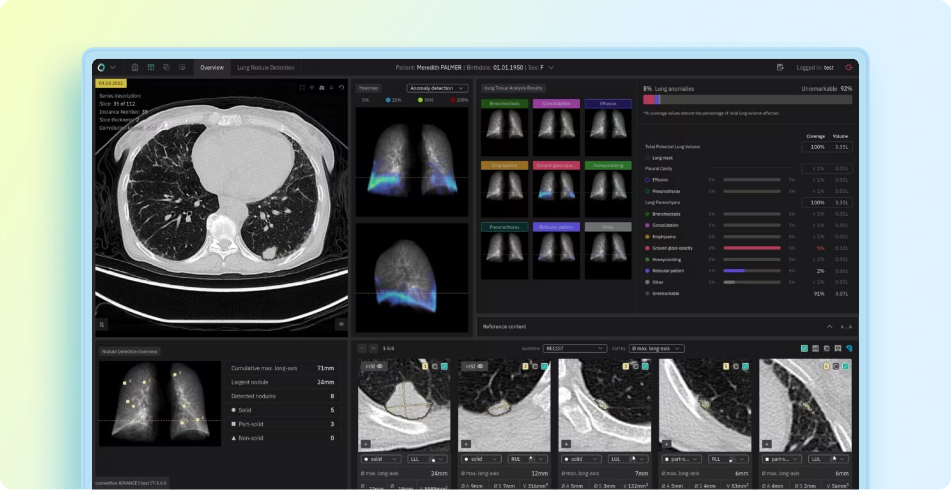Viewport: 951px width, 491px height.
Task: Click the copy icon on nodule 1 card
Action: point(435,366)
